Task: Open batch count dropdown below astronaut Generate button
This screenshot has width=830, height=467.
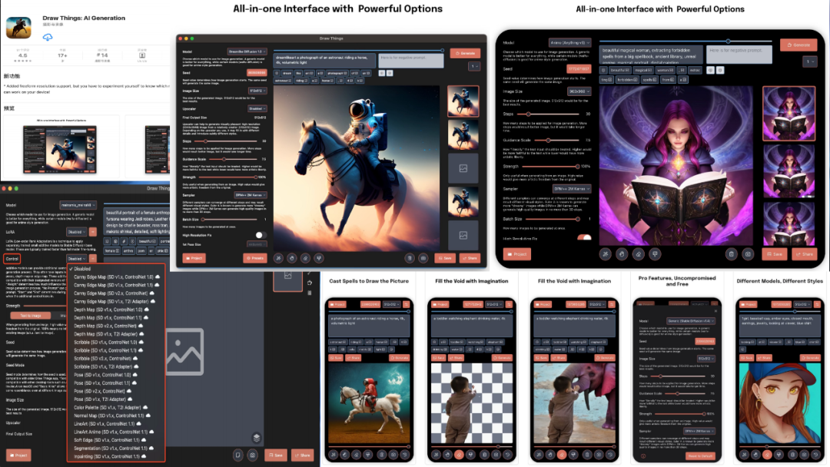Action: pos(473,66)
